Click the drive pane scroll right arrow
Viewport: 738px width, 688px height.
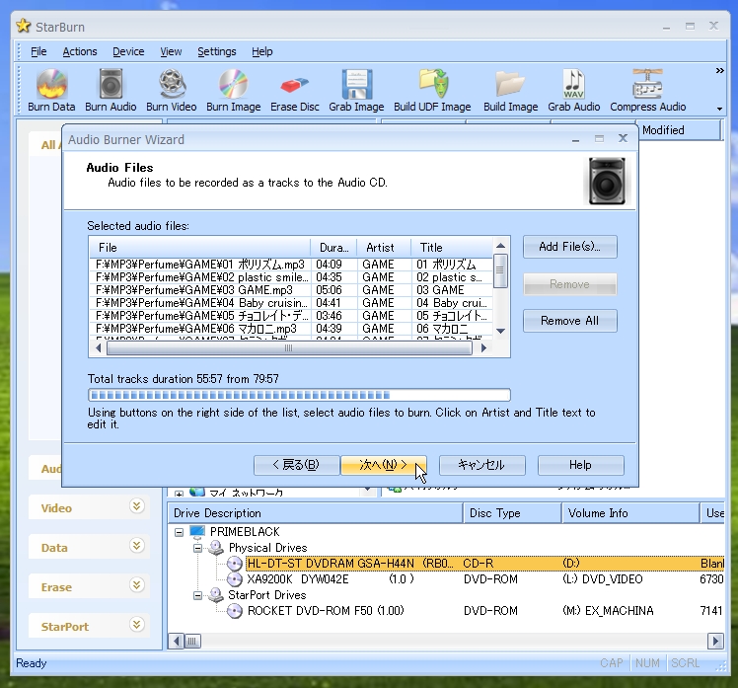coord(716,641)
